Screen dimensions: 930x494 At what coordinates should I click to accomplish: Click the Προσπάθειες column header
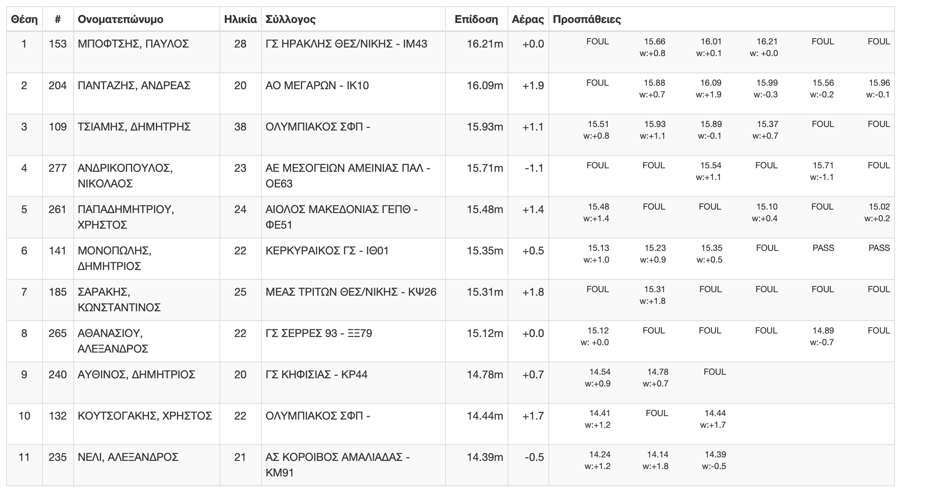(587, 19)
